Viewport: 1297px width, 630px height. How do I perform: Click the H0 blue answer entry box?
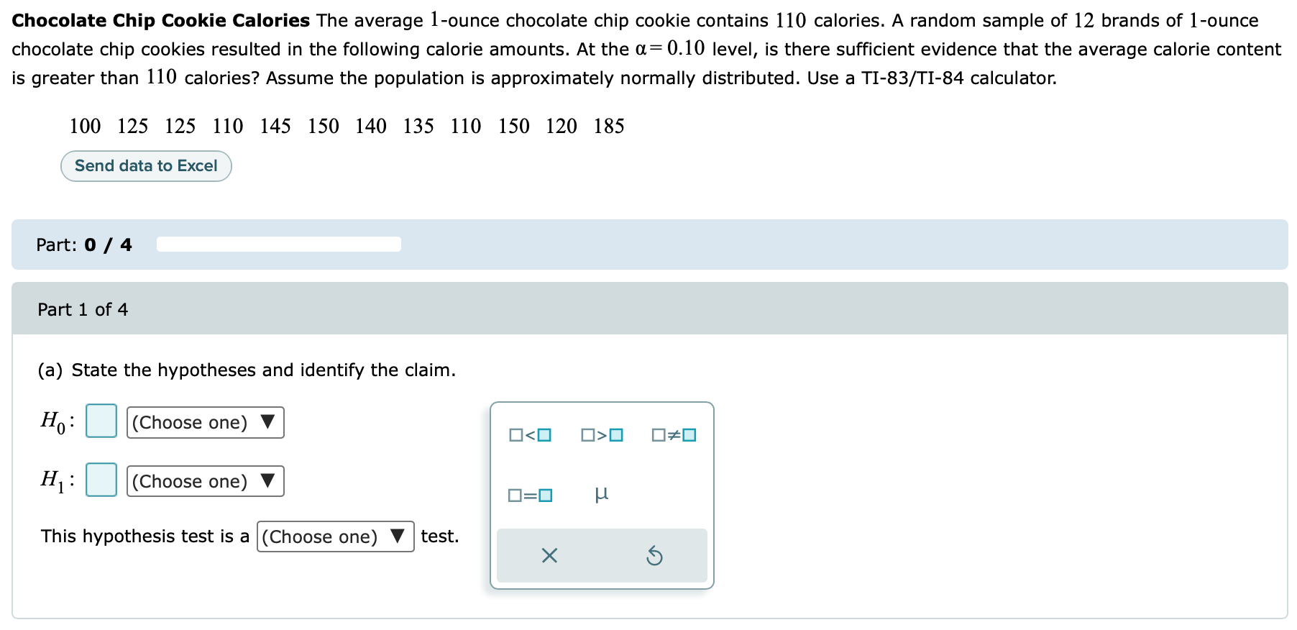pyautogui.click(x=101, y=421)
